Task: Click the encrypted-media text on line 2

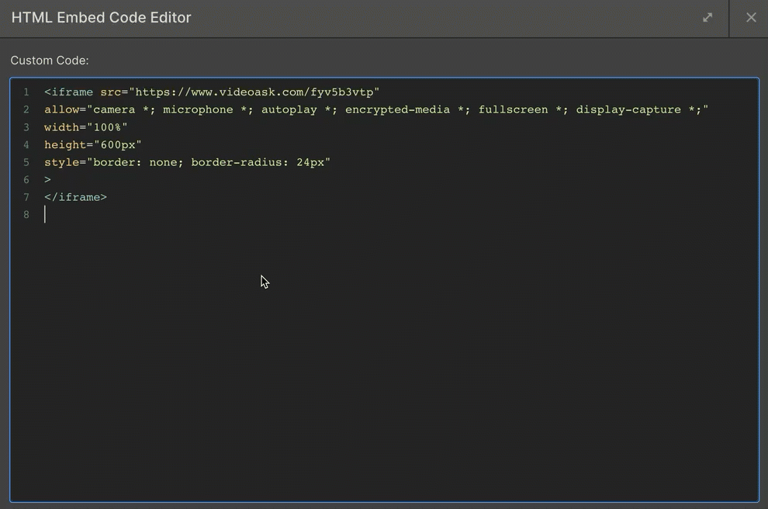Action: 397,109
